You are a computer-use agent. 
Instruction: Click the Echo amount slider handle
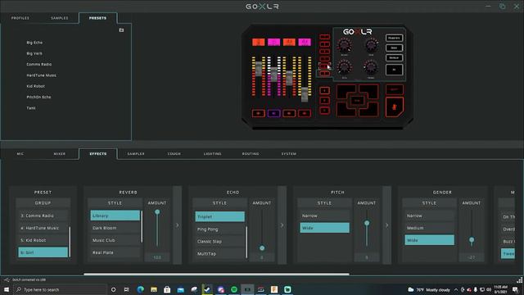coord(262,247)
